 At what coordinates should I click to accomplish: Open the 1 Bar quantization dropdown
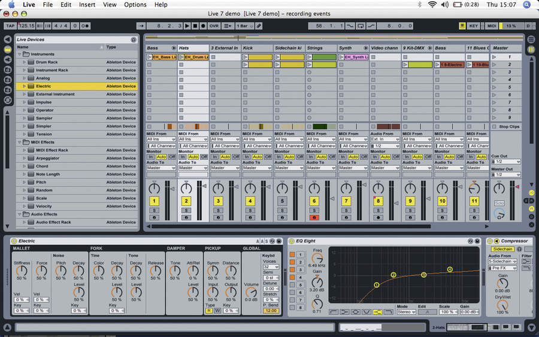pos(245,26)
